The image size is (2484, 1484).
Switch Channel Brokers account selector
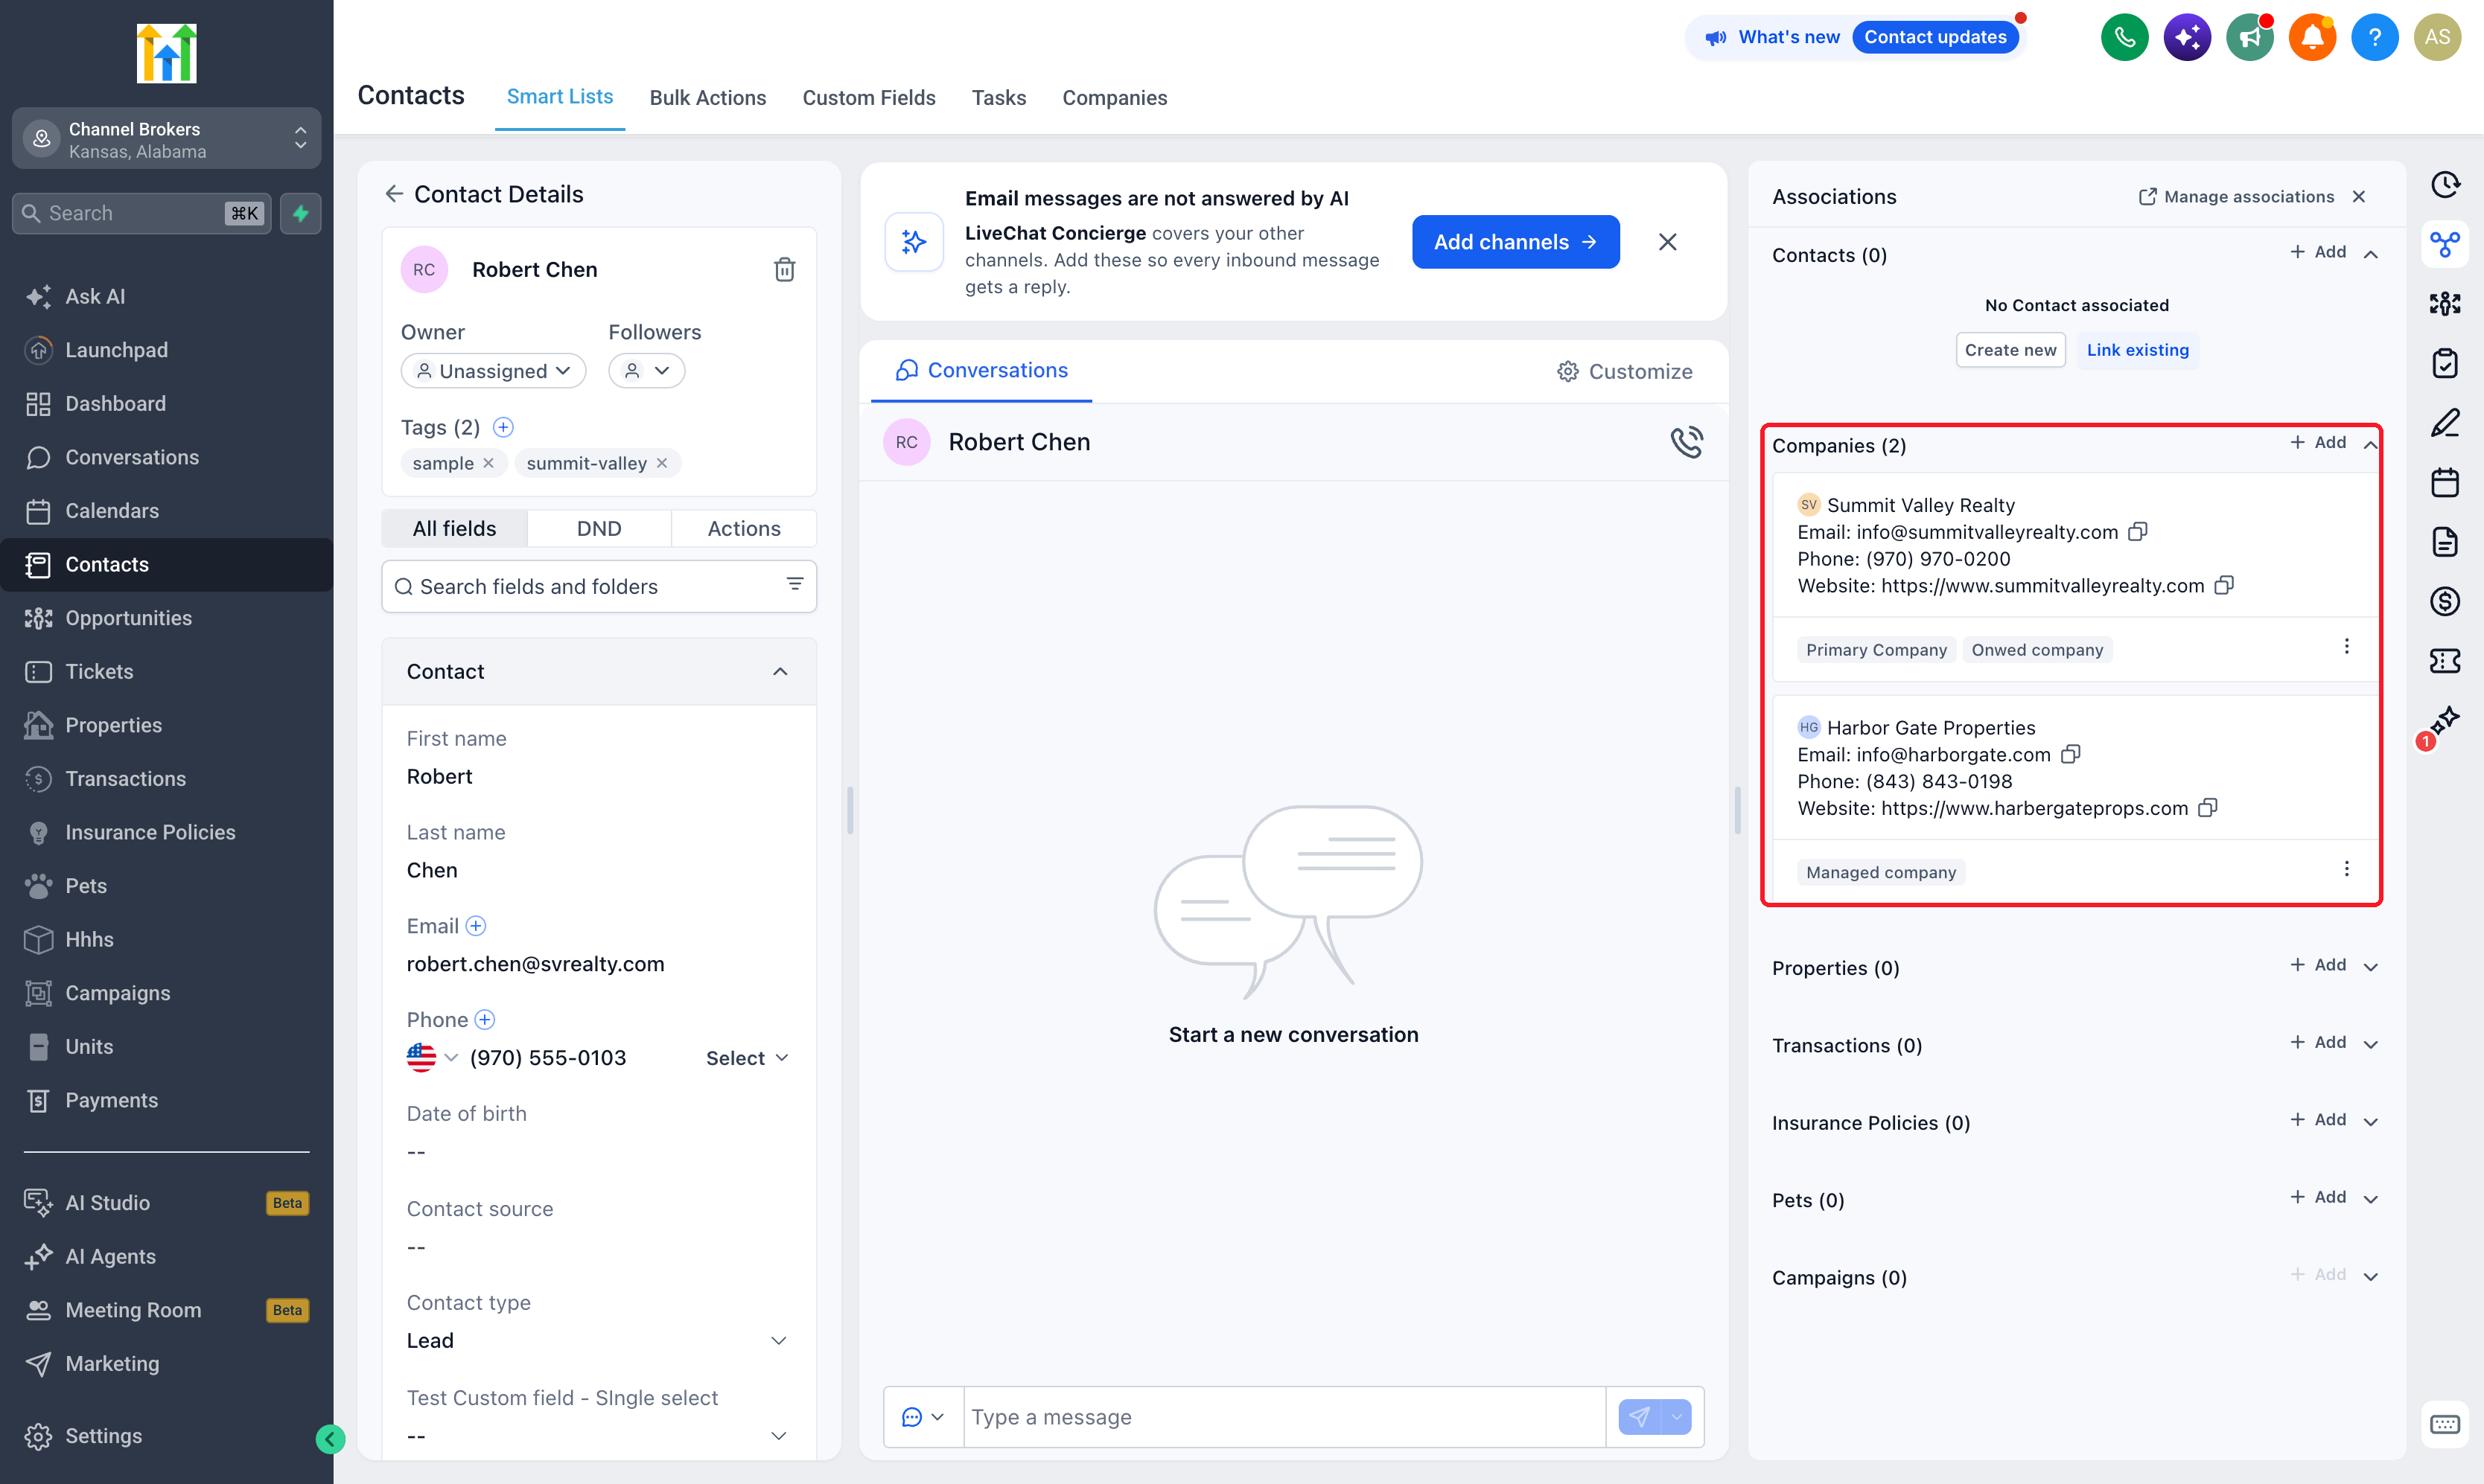pyautogui.click(x=166, y=139)
